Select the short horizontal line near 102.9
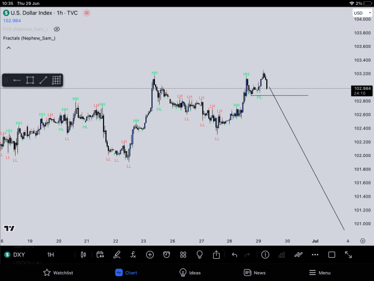The width and height of the screenshot is (374, 281). (x=279, y=95)
